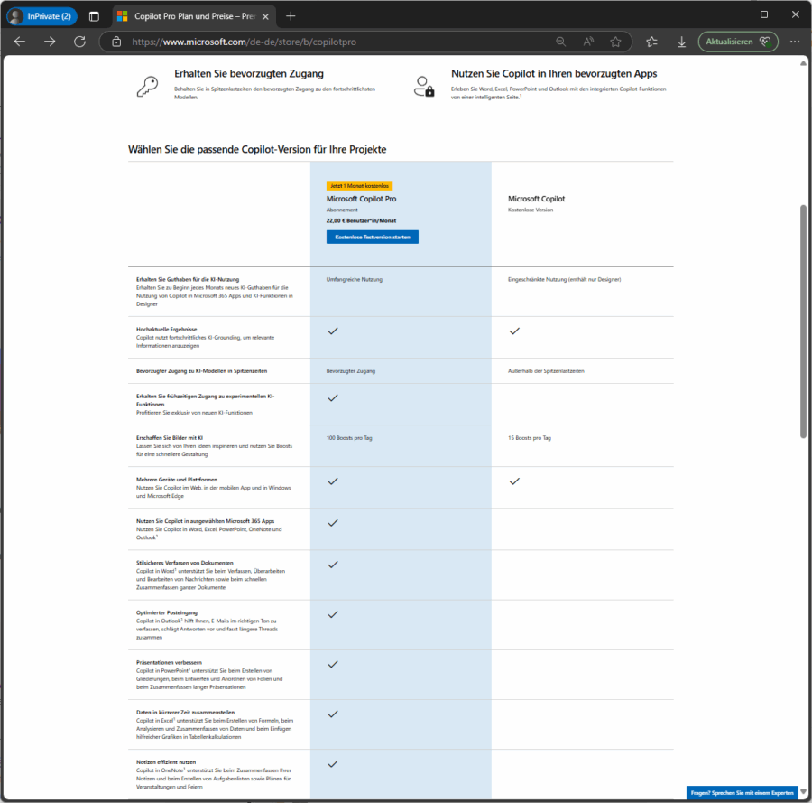Click Außerhalb der Spitzenlastzeiten cell
Screen dimensions: 812x803
[x=546, y=371]
